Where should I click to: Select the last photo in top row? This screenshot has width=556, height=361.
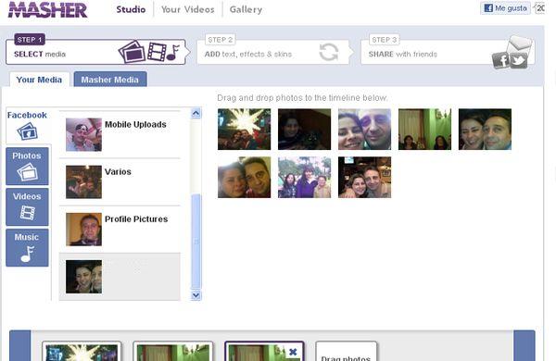pos(485,130)
